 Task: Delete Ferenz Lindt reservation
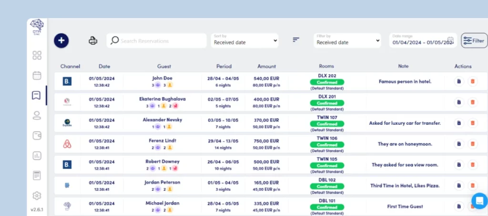472,144
